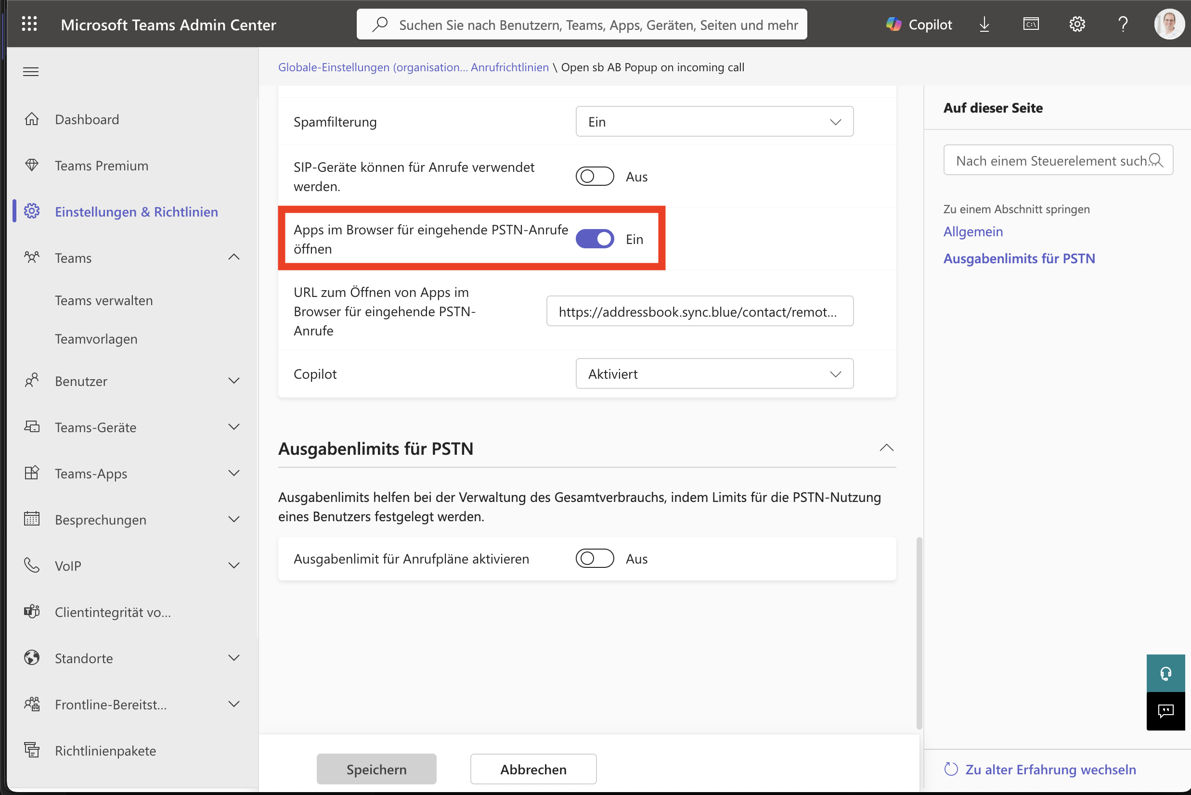Open Dashboard in the left navigation
Screen dimensions: 1191x795
[87, 119]
